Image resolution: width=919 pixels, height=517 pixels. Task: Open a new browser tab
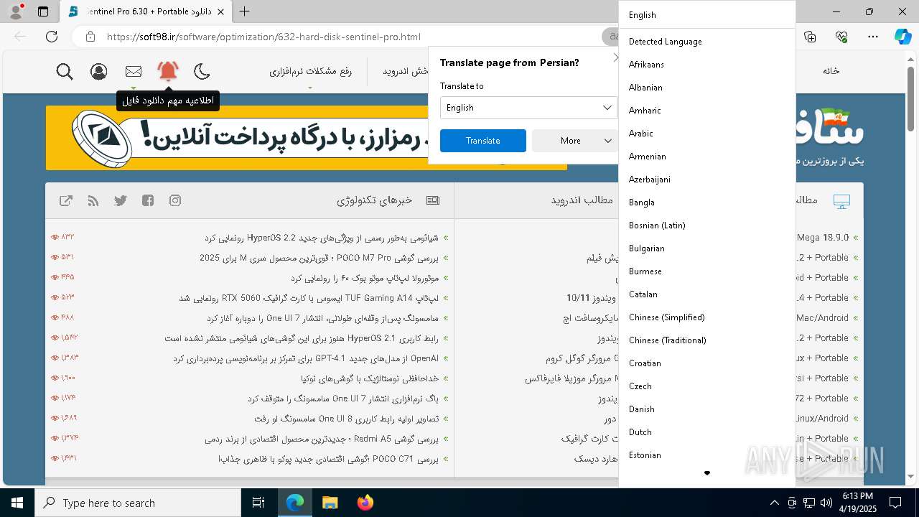[245, 11]
